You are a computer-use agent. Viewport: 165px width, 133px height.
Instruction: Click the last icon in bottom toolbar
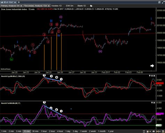(163, 131)
